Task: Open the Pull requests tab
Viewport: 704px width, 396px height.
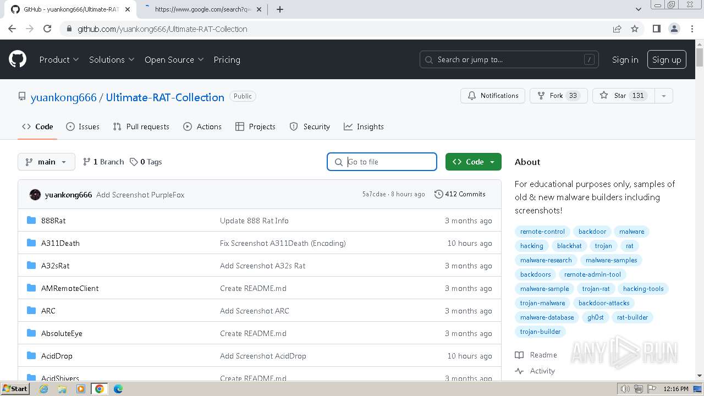Action: [141, 127]
